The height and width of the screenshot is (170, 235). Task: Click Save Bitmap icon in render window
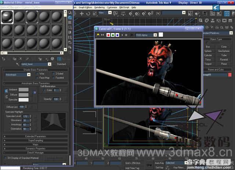98,35
